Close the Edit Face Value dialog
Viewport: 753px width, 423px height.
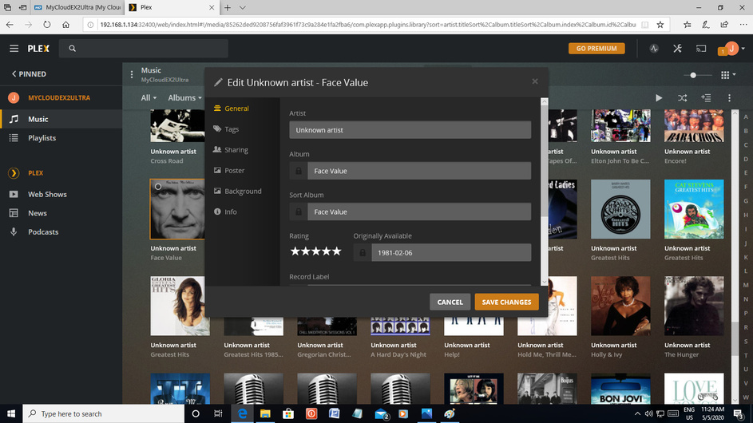point(535,81)
